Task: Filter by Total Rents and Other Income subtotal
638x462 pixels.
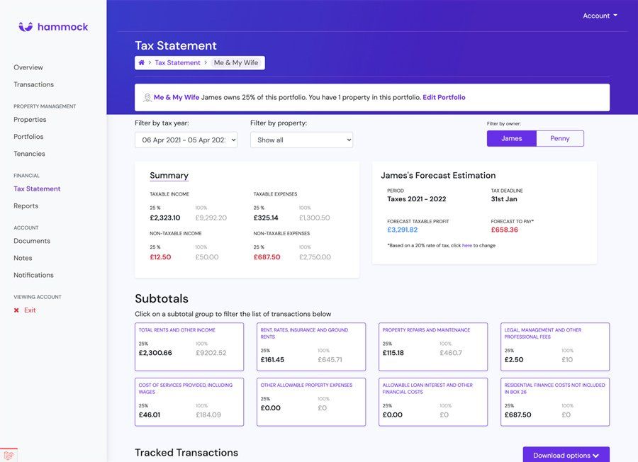Action: (x=189, y=347)
